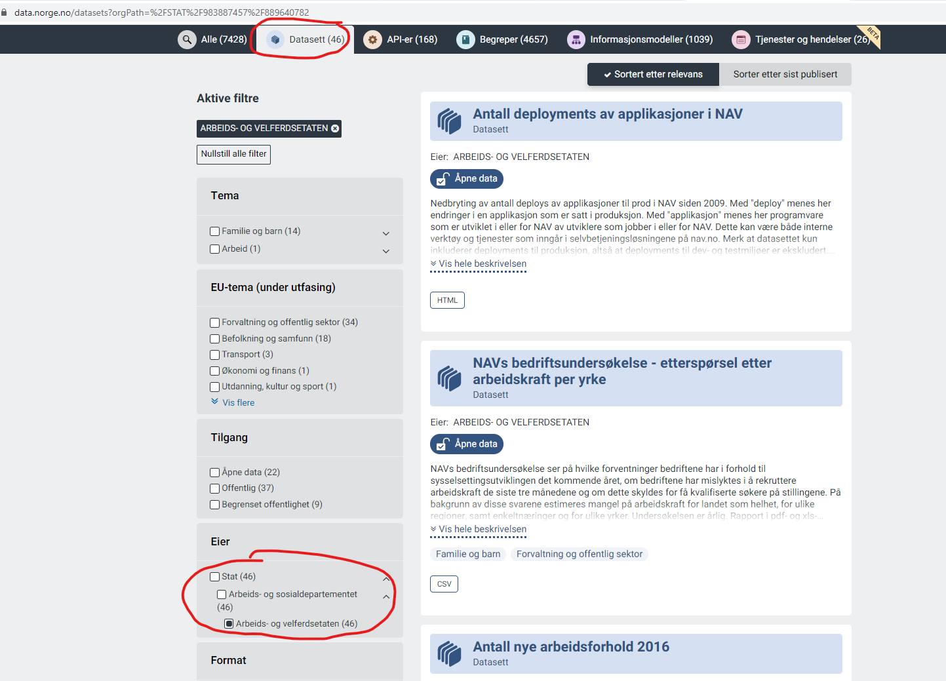The height and width of the screenshot is (681, 946).
Task: Uncheck the Arbeids- og velferdsetaten filter
Action: (228, 623)
